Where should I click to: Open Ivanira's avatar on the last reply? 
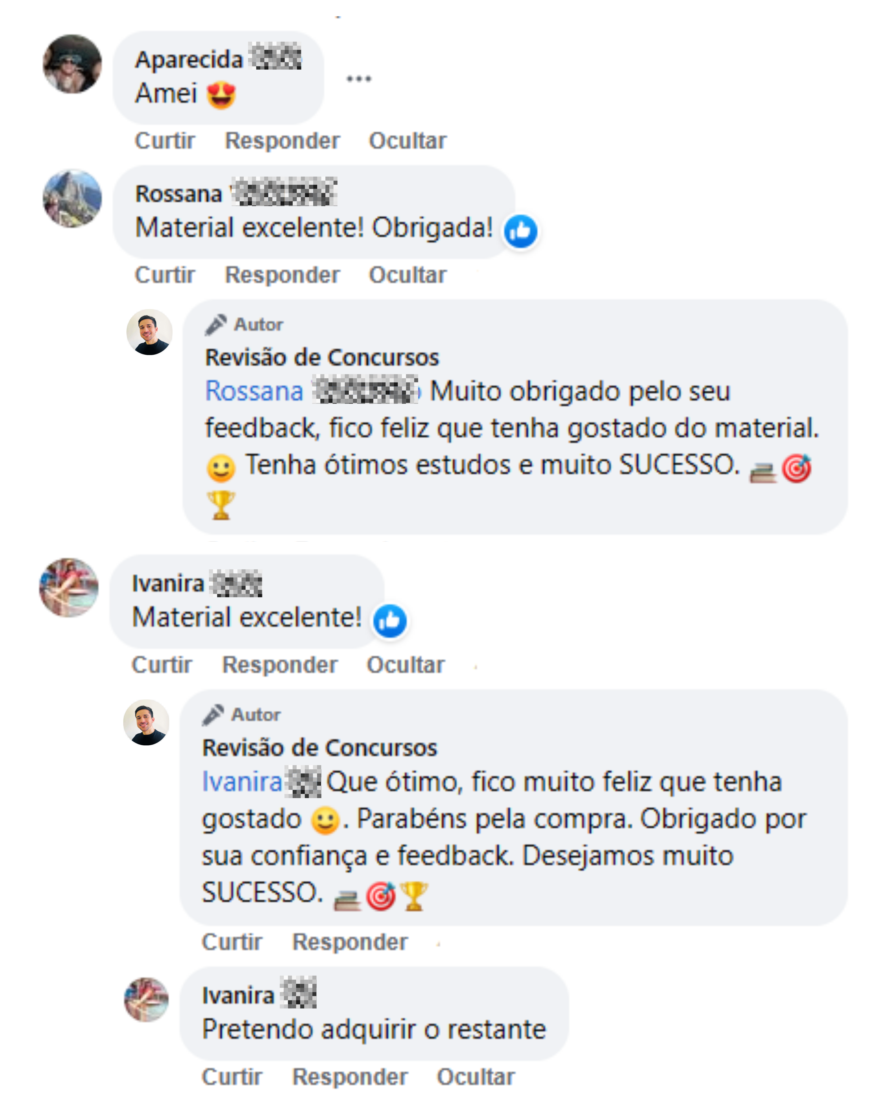(x=146, y=999)
